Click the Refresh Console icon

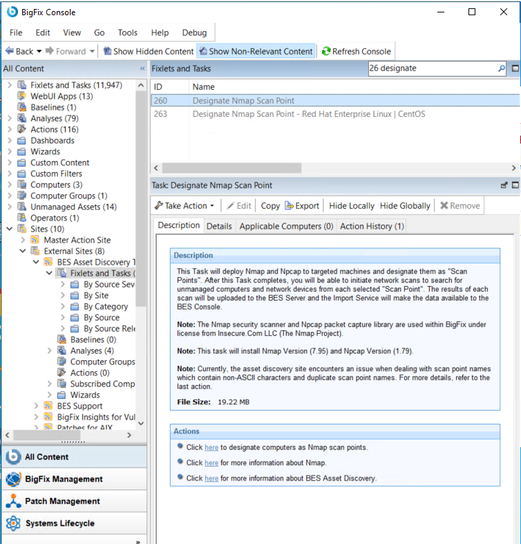(x=326, y=51)
